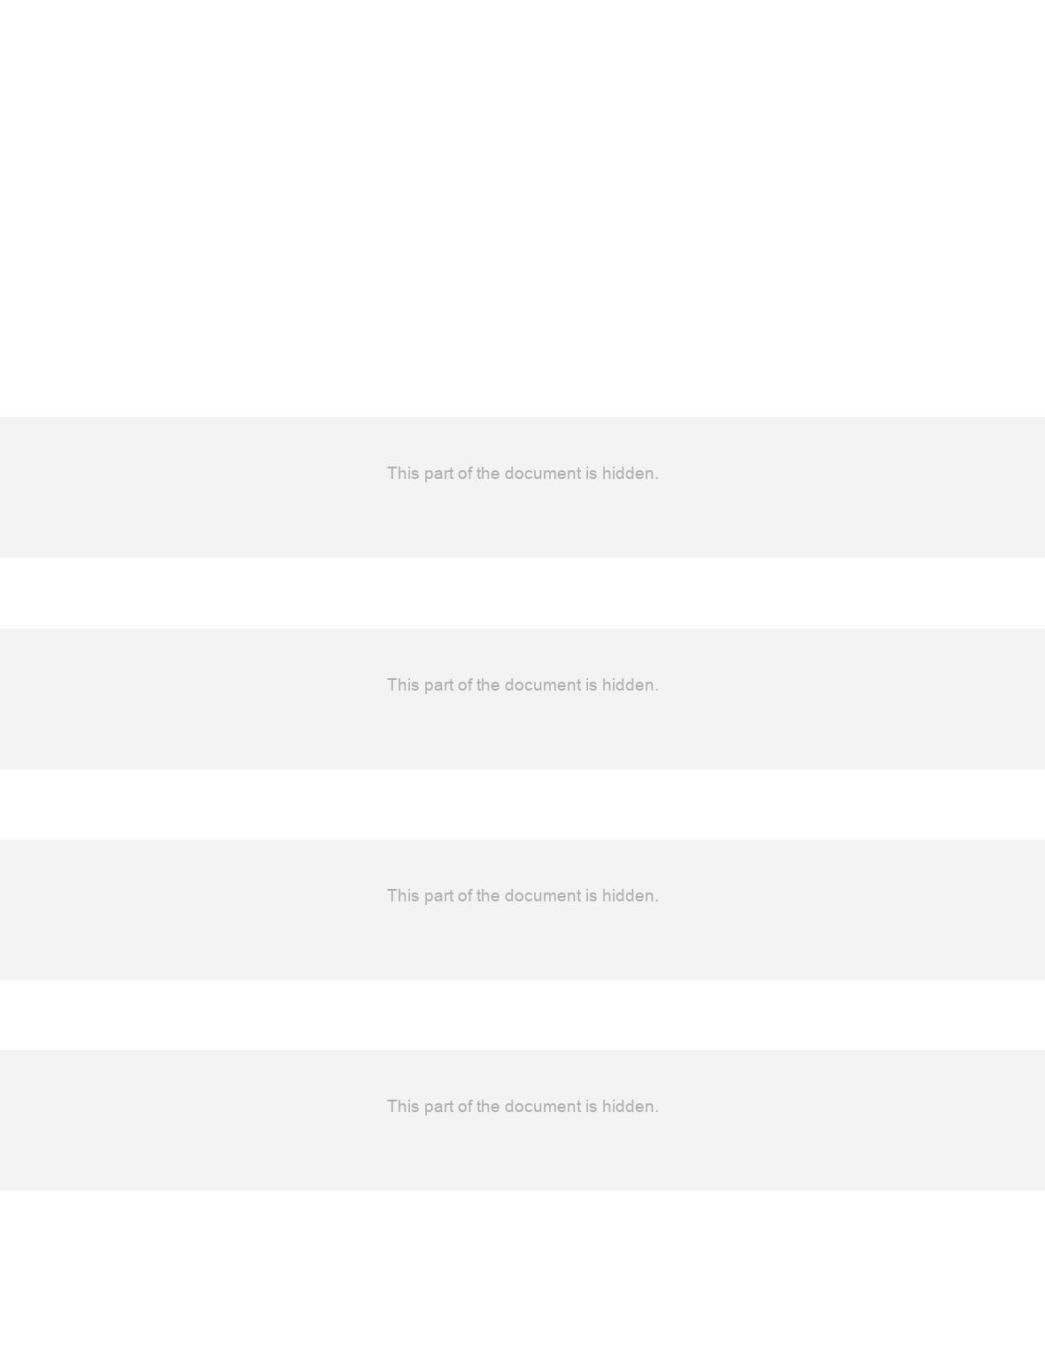Screen dimensions: 1045x1352
Task: Click the blank white area below the last banner
Action: [522, 1271]
